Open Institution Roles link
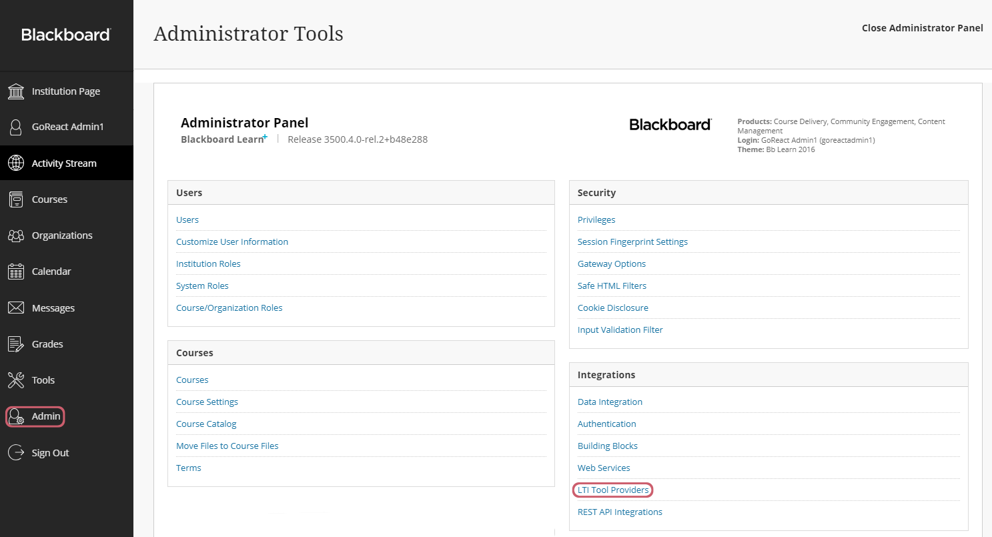This screenshot has width=992, height=537. [x=208, y=263]
